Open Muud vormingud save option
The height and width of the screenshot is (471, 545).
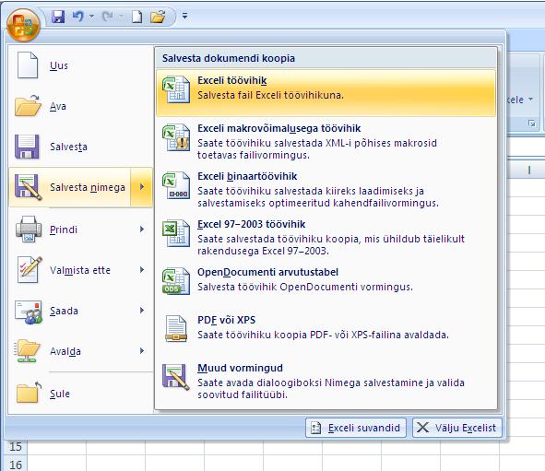[326, 381]
